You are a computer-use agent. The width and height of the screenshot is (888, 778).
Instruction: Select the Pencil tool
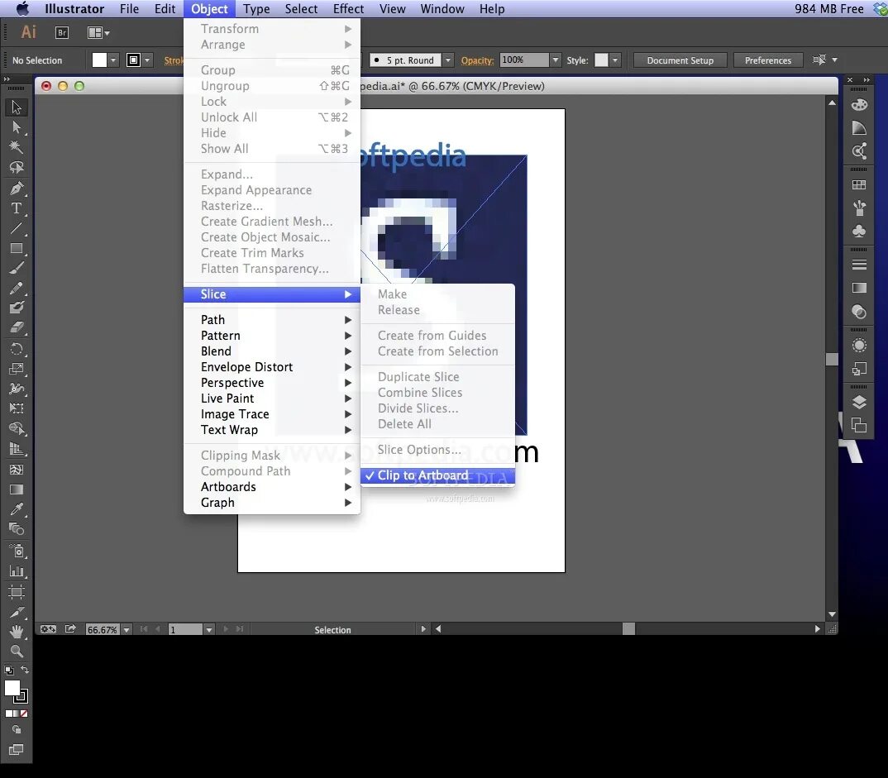tap(17, 288)
